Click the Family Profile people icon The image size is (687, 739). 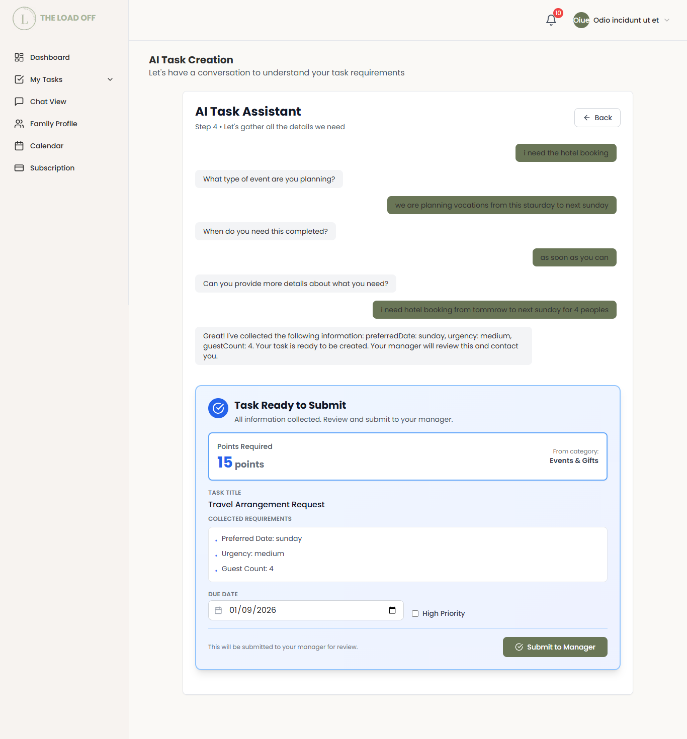pyautogui.click(x=19, y=124)
